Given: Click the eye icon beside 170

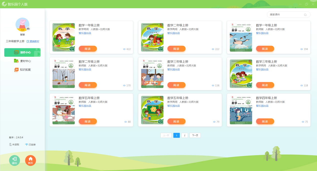Looking at the screenshot, I should pos(124,86).
